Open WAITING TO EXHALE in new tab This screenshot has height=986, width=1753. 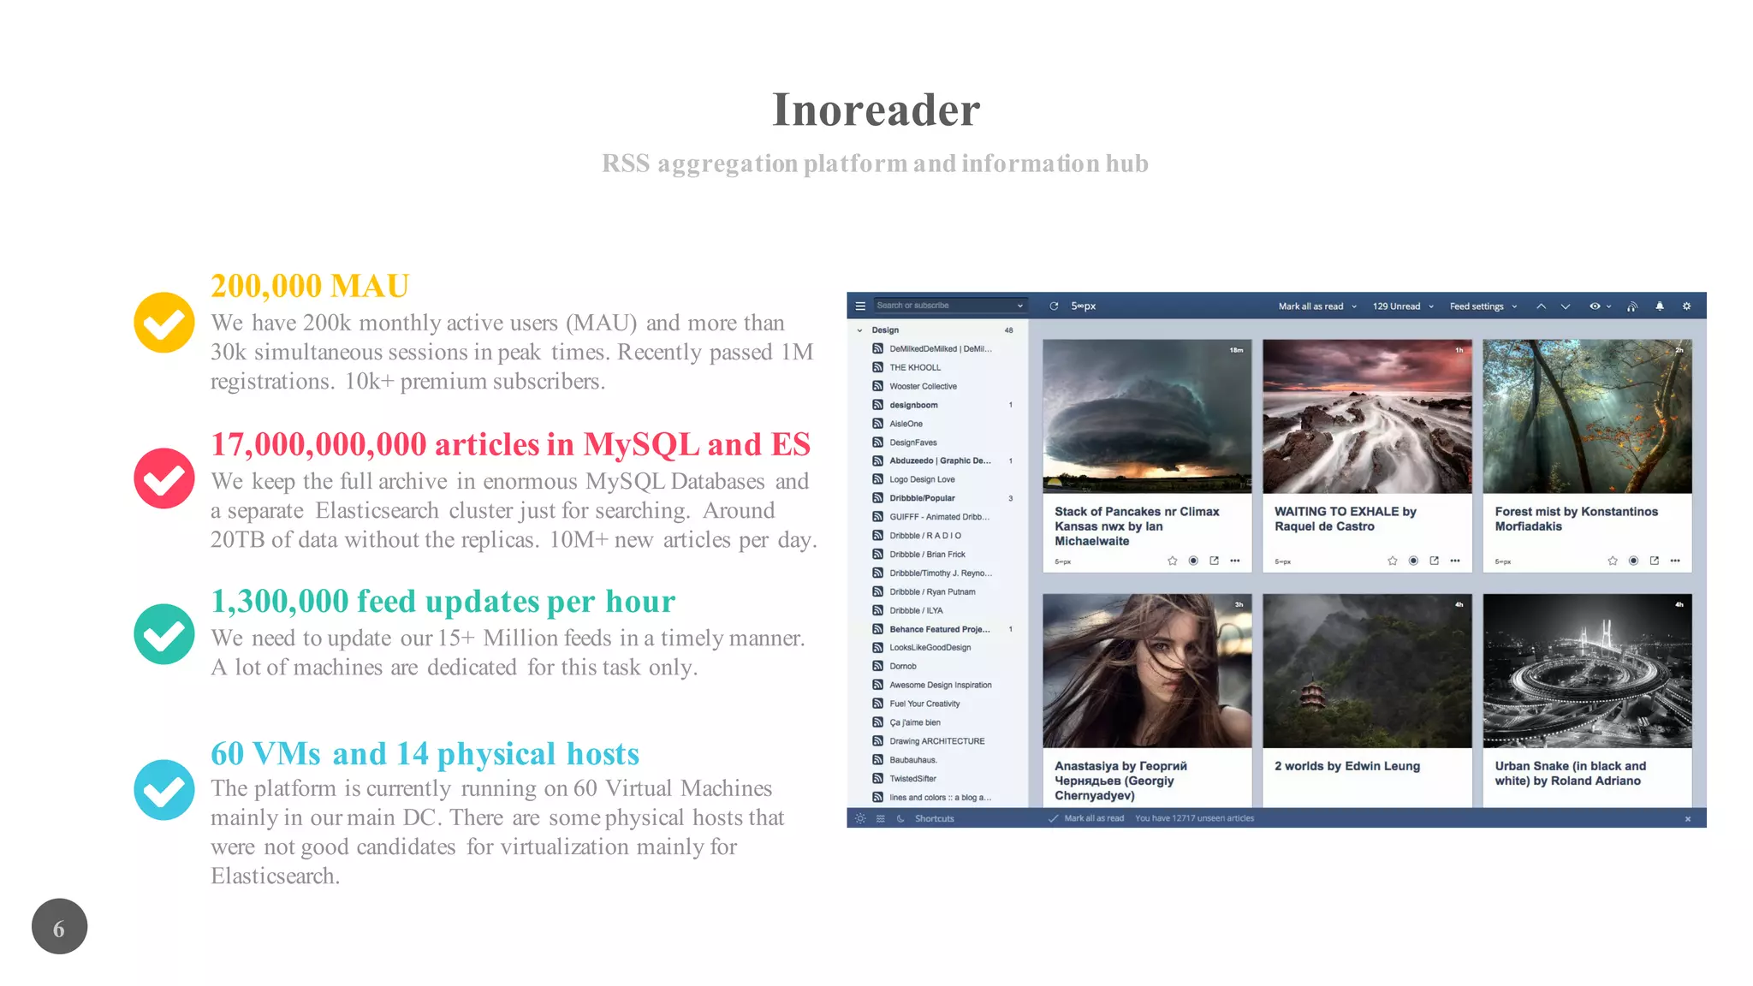pyautogui.click(x=1434, y=561)
